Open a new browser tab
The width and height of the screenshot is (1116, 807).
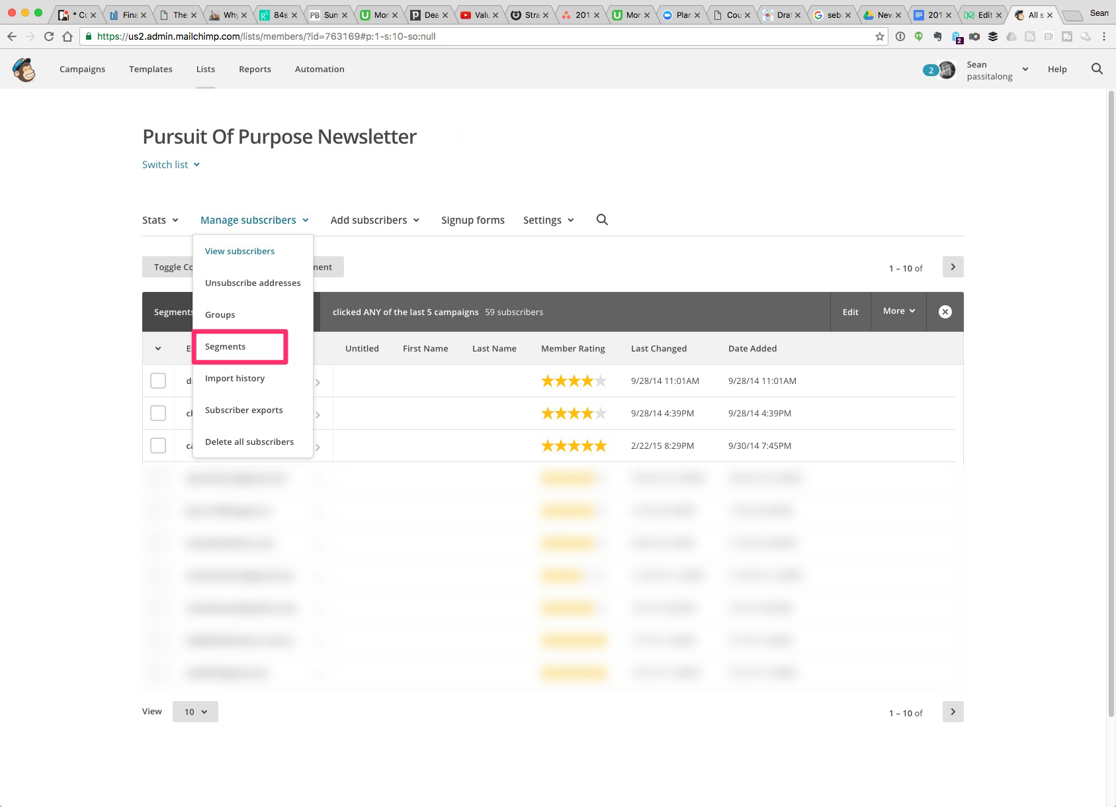pos(1073,15)
